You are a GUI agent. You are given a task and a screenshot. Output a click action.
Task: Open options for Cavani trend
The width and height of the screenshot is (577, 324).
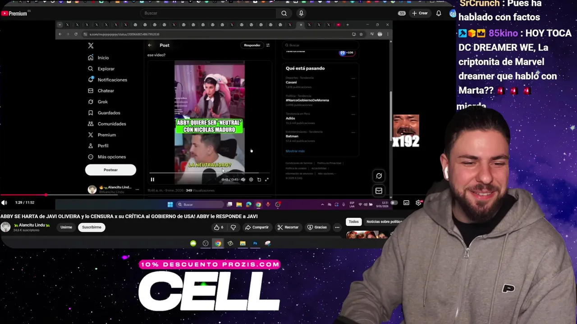tap(353, 78)
